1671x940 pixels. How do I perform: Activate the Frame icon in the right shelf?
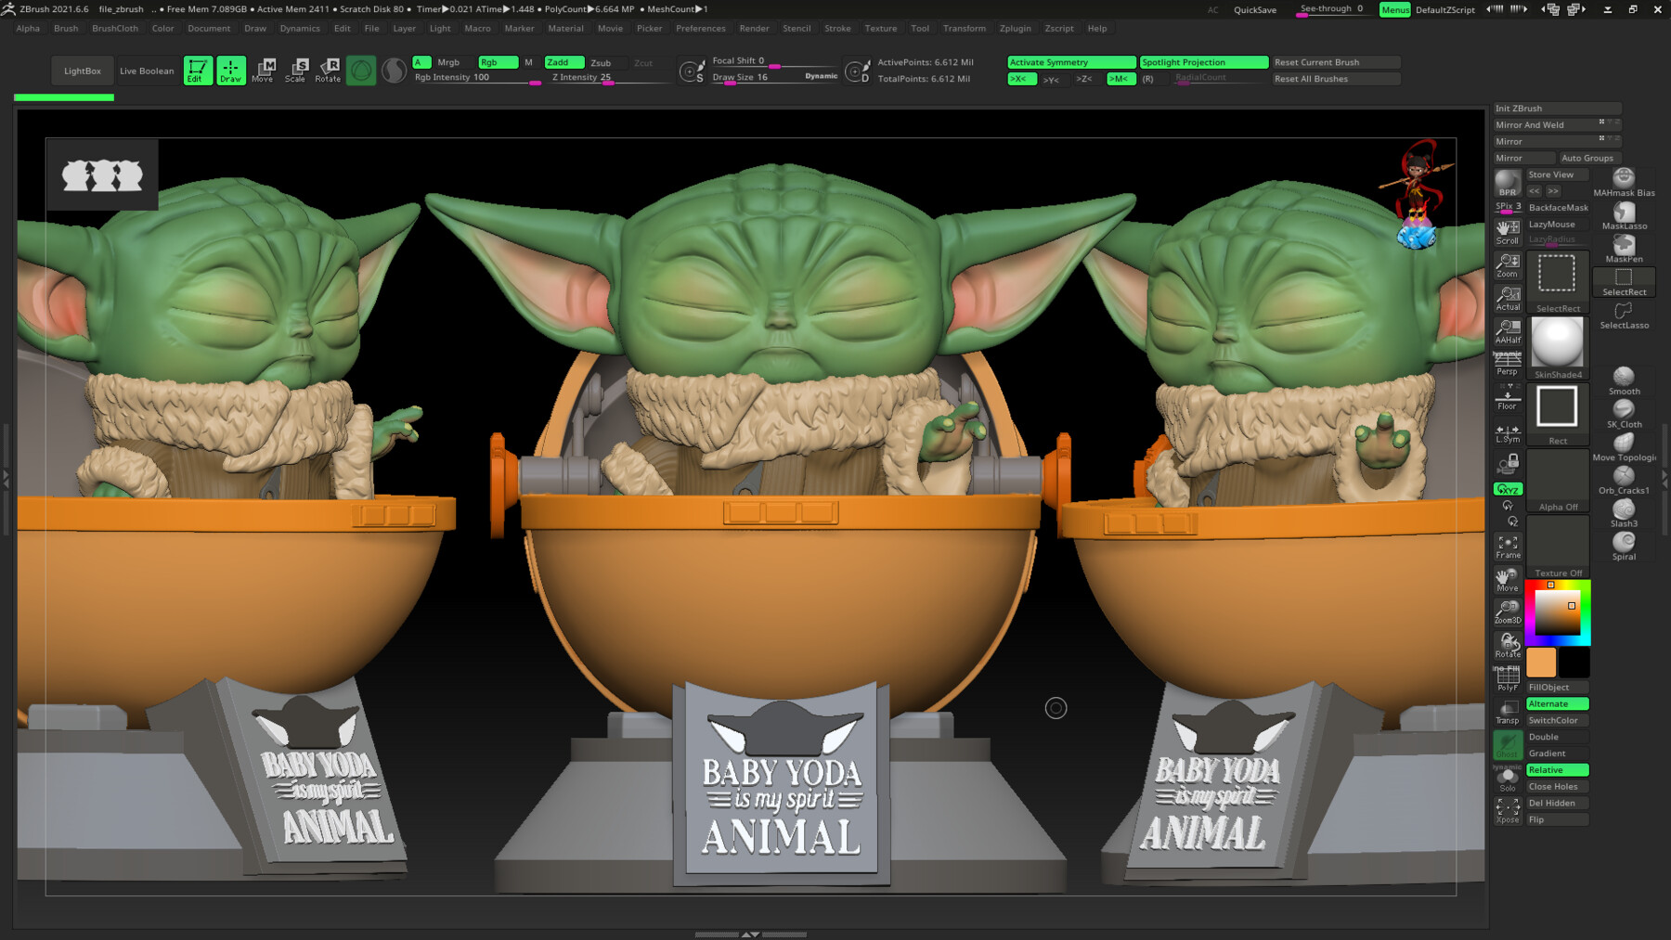1508,544
